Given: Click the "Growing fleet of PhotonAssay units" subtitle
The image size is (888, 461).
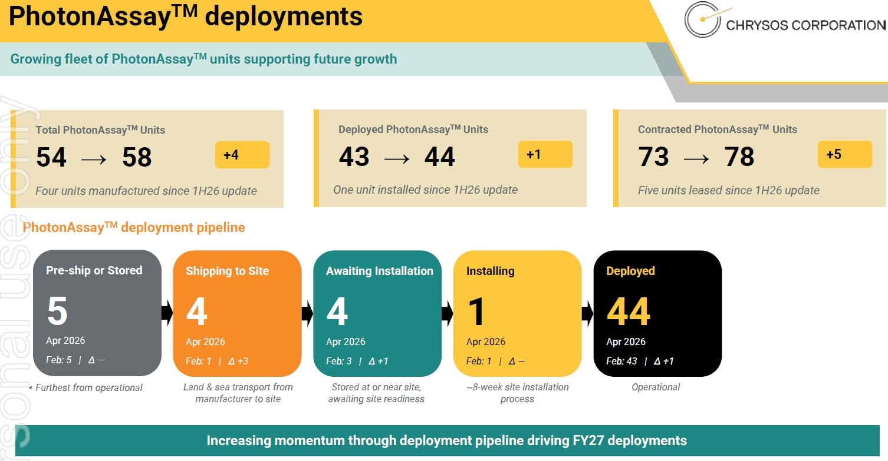Looking at the screenshot, I should (204, 59).
